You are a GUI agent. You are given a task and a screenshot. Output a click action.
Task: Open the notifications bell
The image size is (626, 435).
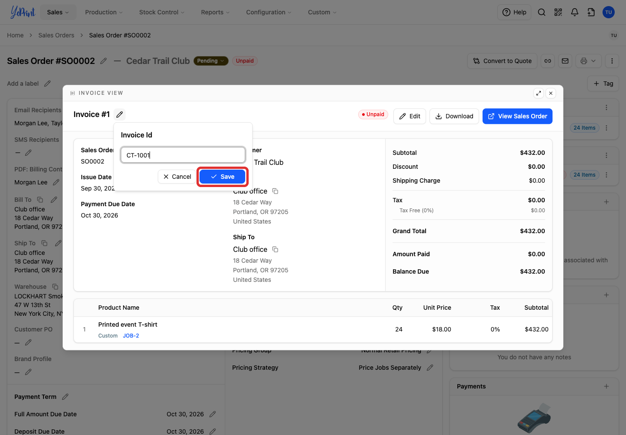(575, 12)
